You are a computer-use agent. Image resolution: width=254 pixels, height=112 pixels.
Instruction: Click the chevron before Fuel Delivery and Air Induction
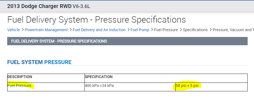tap(70, 30)
